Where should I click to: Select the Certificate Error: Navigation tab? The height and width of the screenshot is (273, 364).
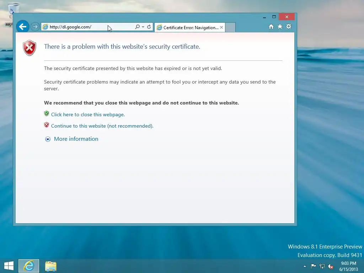[189, 27]
